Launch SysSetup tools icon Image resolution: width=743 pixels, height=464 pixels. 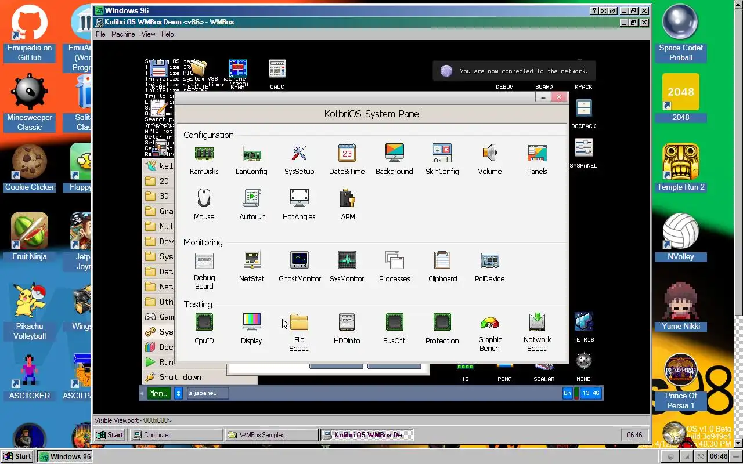pyautogui.click(x=299, y=154)
